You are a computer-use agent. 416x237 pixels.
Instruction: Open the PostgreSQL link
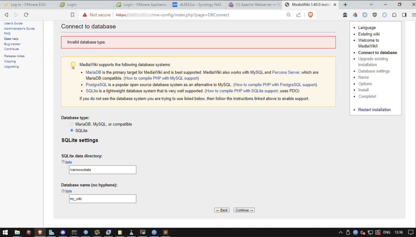coord(96,85)
